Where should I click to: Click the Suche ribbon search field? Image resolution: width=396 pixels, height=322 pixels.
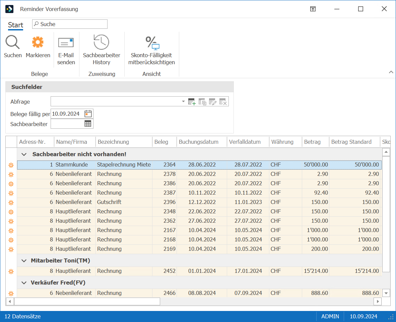pos(70,24)
